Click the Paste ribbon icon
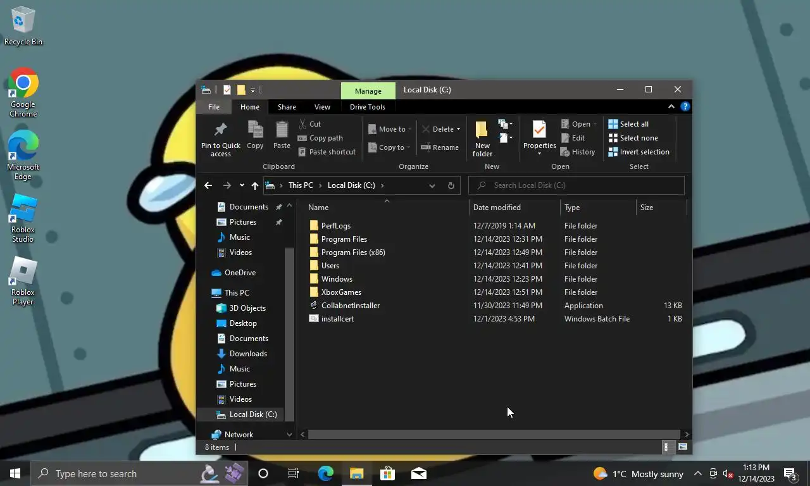 pos(282,130)
